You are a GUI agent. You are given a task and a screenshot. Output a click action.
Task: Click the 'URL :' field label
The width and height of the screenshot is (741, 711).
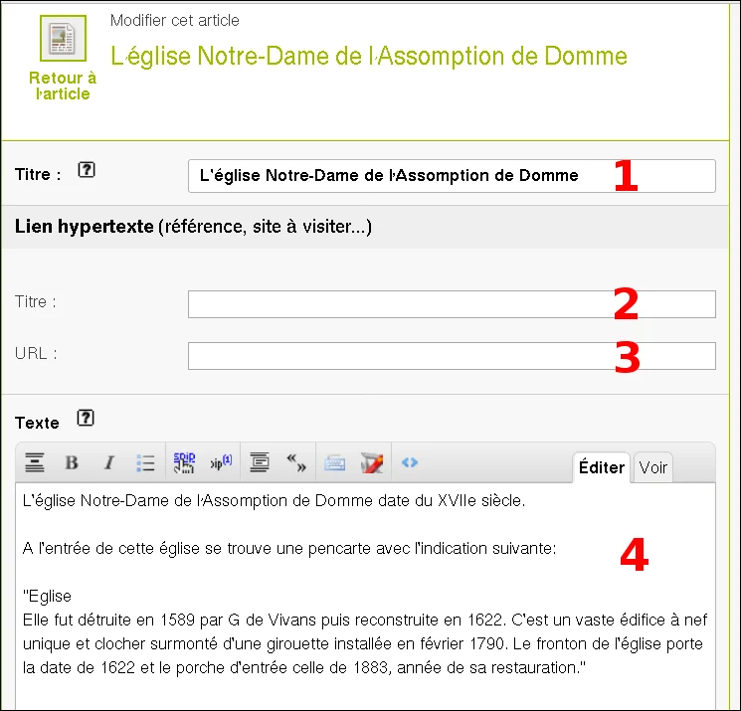[x=36, y=353]
